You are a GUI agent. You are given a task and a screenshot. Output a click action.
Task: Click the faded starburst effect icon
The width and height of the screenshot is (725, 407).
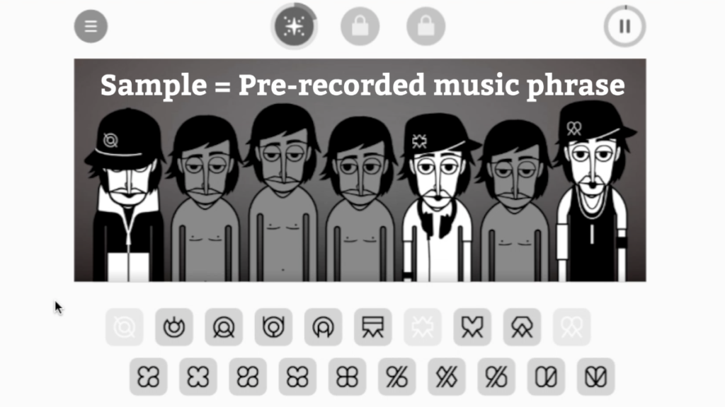(x=423, y=327)
